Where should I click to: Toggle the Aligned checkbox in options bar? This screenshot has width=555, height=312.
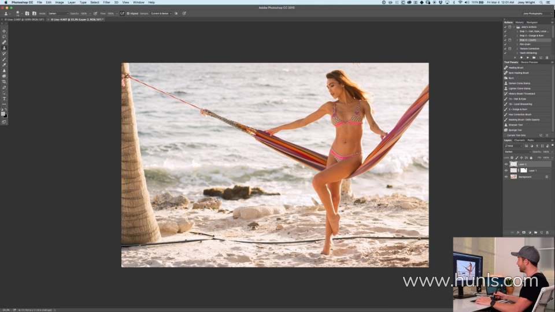tap(128, 13)
